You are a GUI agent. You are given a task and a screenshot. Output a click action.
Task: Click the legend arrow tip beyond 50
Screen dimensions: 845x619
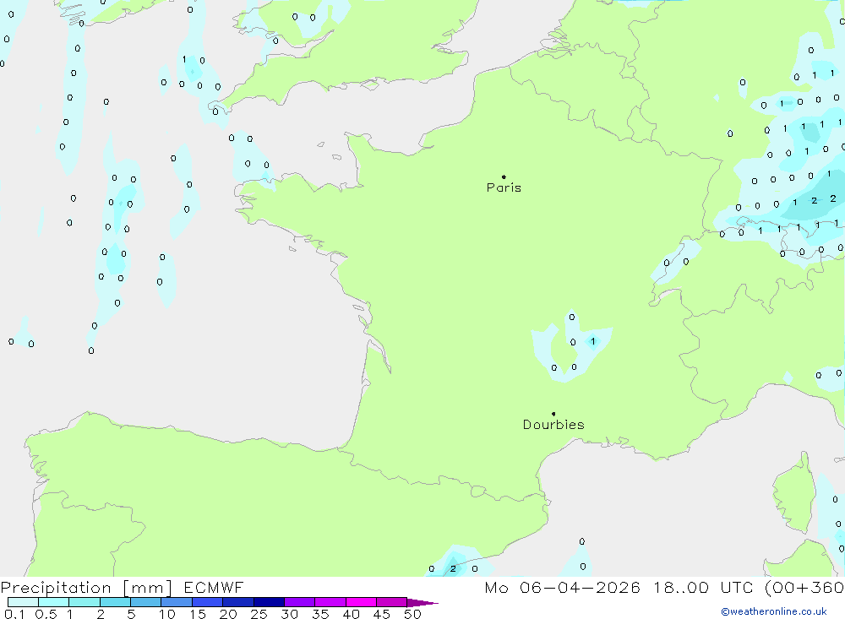[422, 603]
